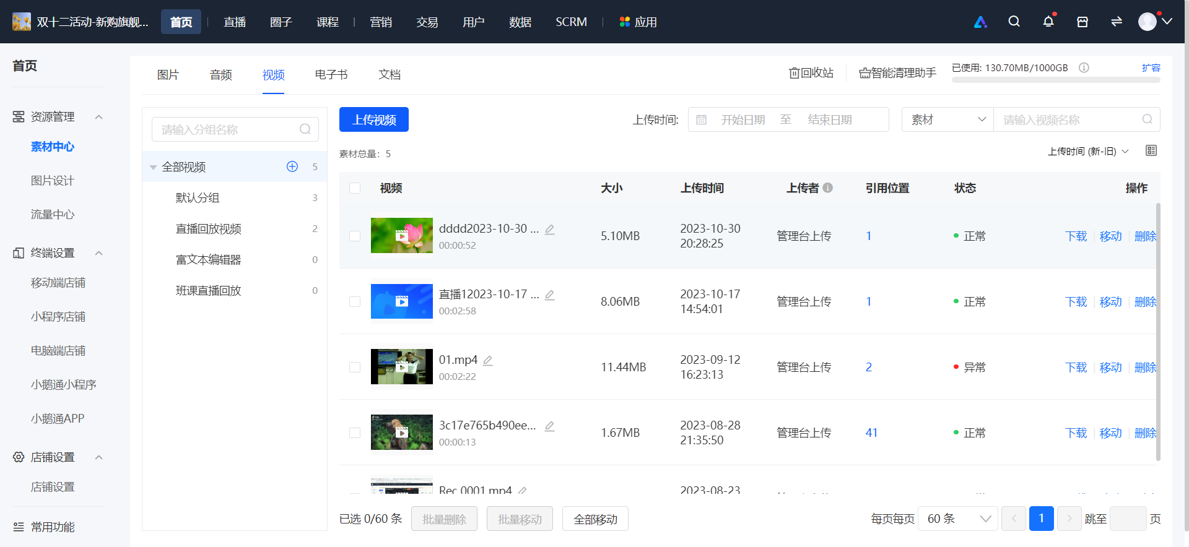This screenshot has width=1189, height=547.
Task: Open 图片设计 in sidebar
Action: pos(53,181)
